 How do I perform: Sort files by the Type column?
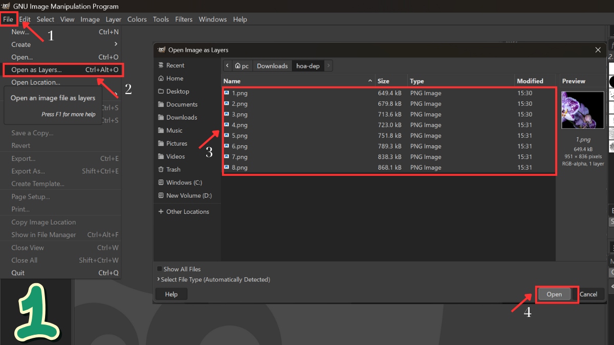(461, 81)
